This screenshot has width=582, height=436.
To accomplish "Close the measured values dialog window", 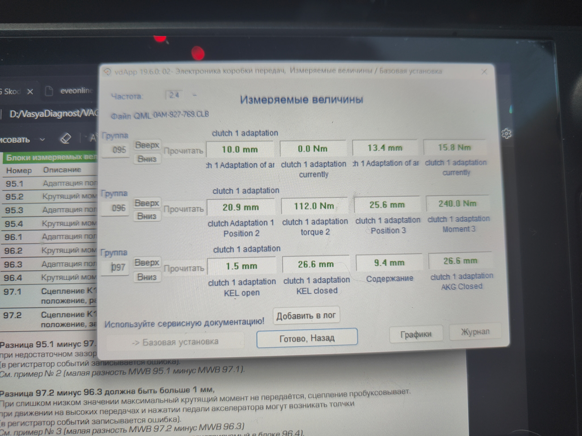I will click(484, 72).
